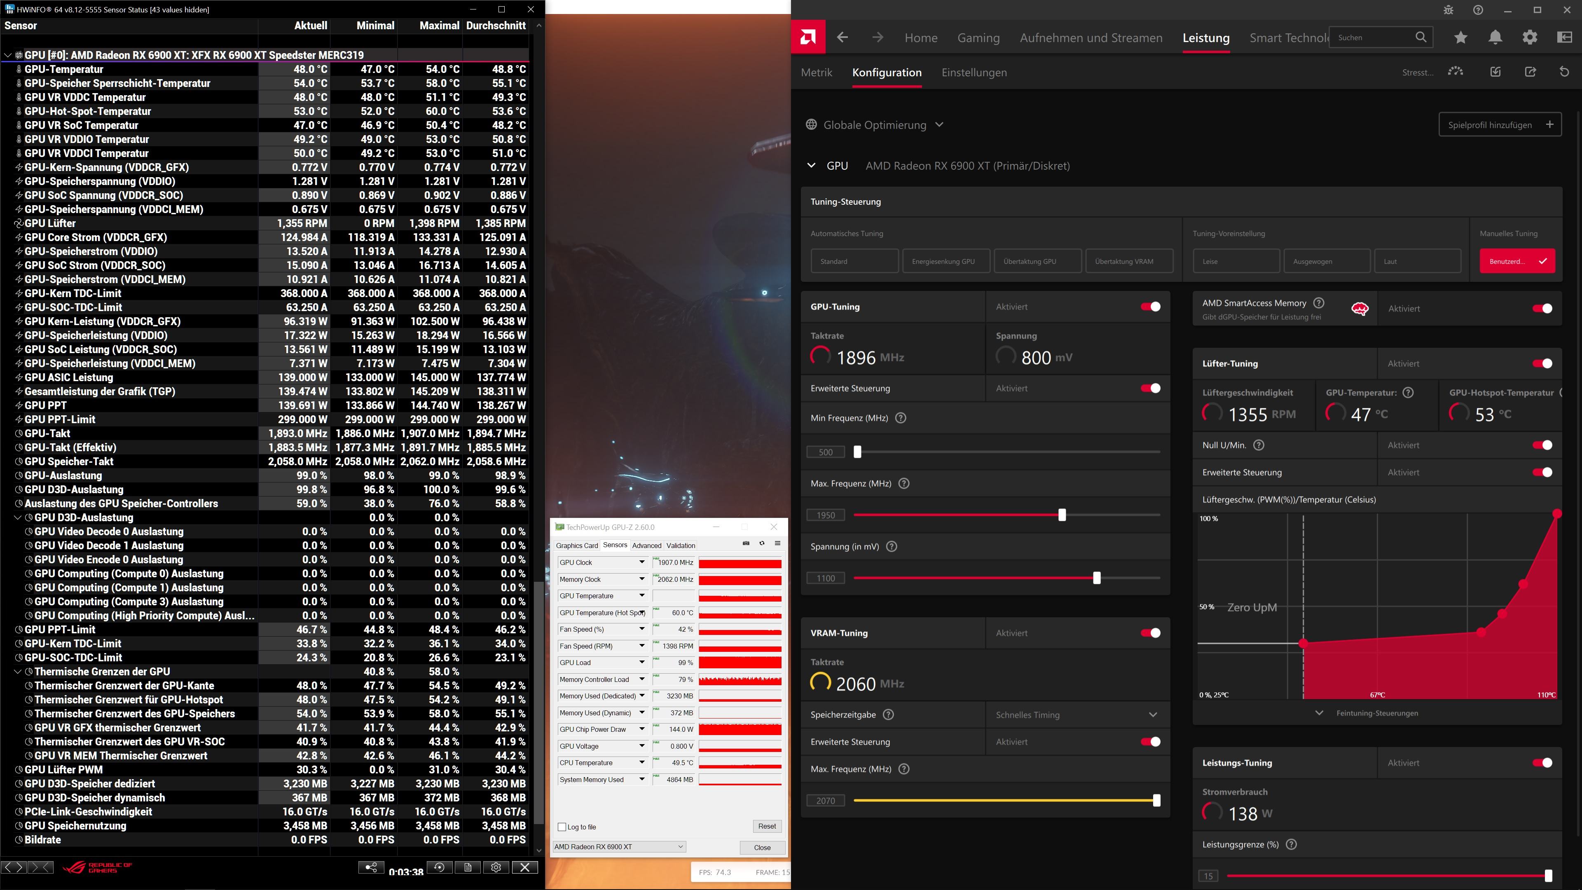The image size is (1582, 890).
Task: Open the AMD Radeon RX 6900 XT device dropdown in GPU-Z
Action: point(619,846)
